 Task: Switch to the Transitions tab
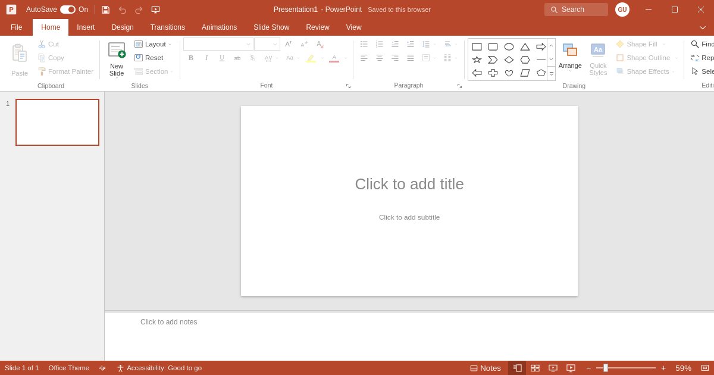[x=168, y=27]
